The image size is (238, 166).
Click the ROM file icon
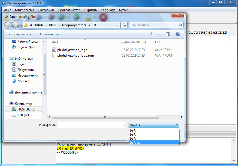(x=54, y=56)
